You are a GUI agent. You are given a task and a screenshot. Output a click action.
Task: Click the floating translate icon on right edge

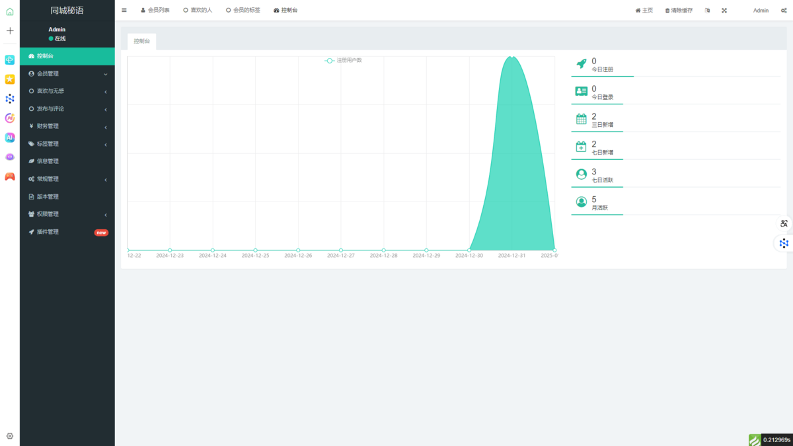pyautogui.click(x=784, y=223)
